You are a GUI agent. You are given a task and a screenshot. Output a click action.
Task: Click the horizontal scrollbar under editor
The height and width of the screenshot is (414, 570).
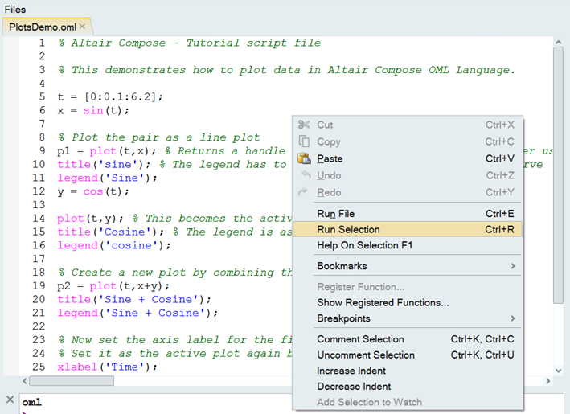[x=80, y=380]
